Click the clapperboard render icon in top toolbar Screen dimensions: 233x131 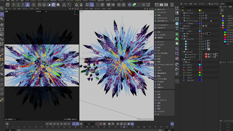157,5
